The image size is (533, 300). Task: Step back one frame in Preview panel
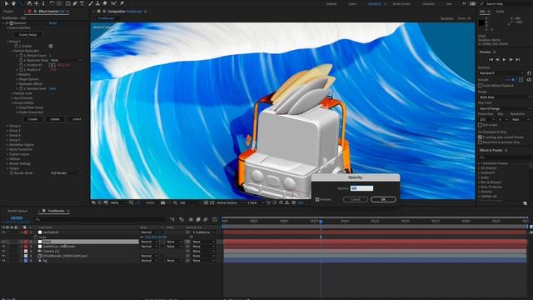coord(498,59)
